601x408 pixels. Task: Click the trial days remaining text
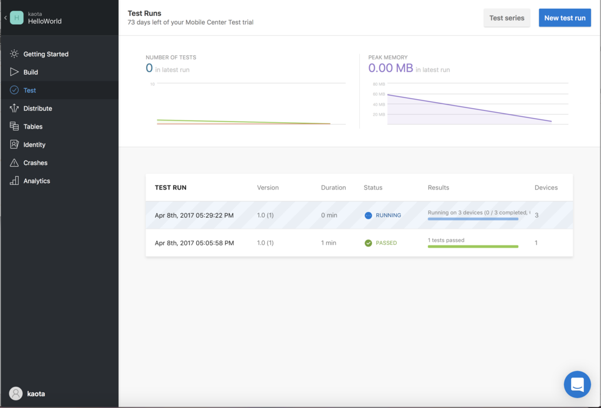pyautogui.click(x=191, y=22)
